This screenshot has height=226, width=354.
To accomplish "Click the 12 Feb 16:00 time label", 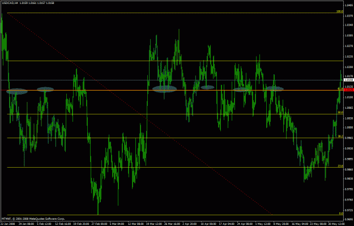I will [x=63, y=224].
